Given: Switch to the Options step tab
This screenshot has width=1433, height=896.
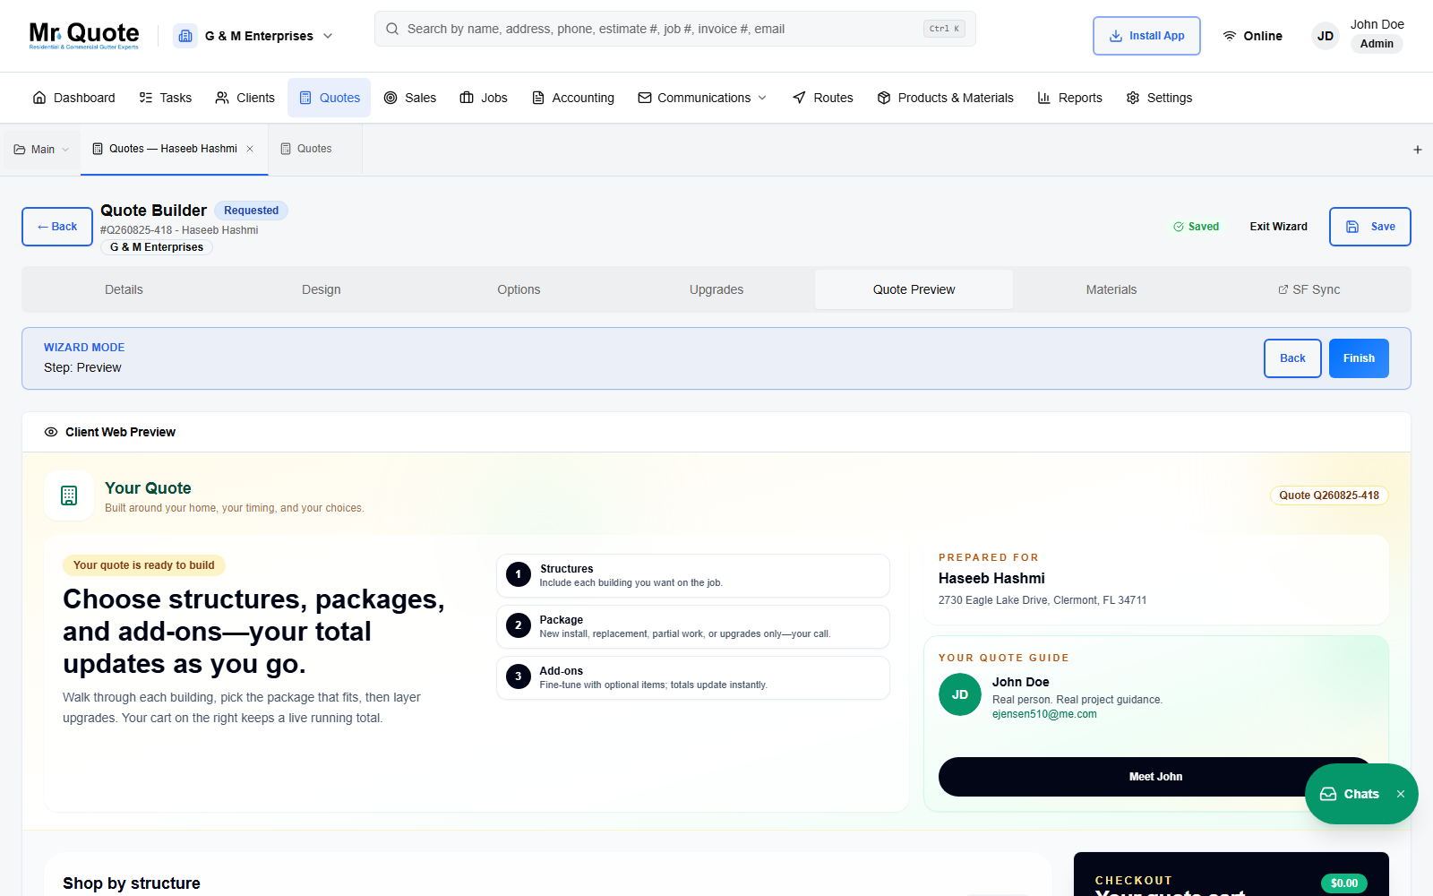Looking at the screenshot, I should click(519, 289).
